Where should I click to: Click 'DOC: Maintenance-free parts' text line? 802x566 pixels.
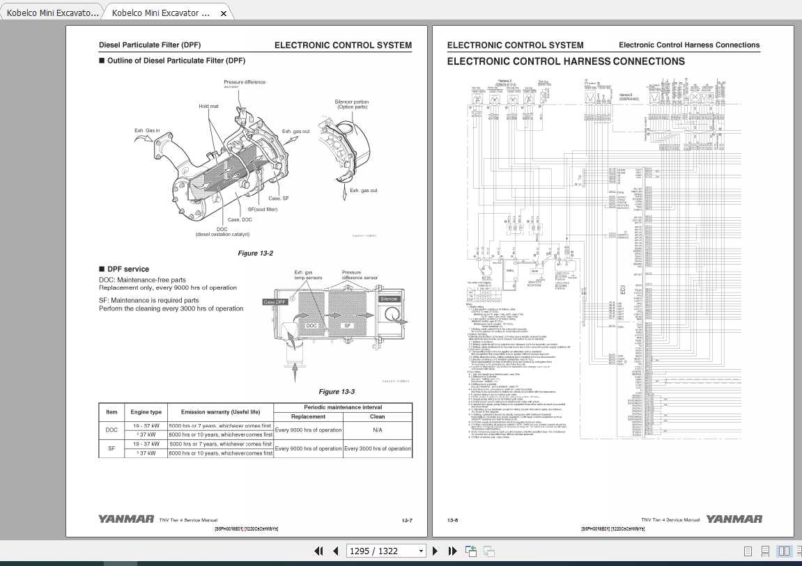(142, 280)
